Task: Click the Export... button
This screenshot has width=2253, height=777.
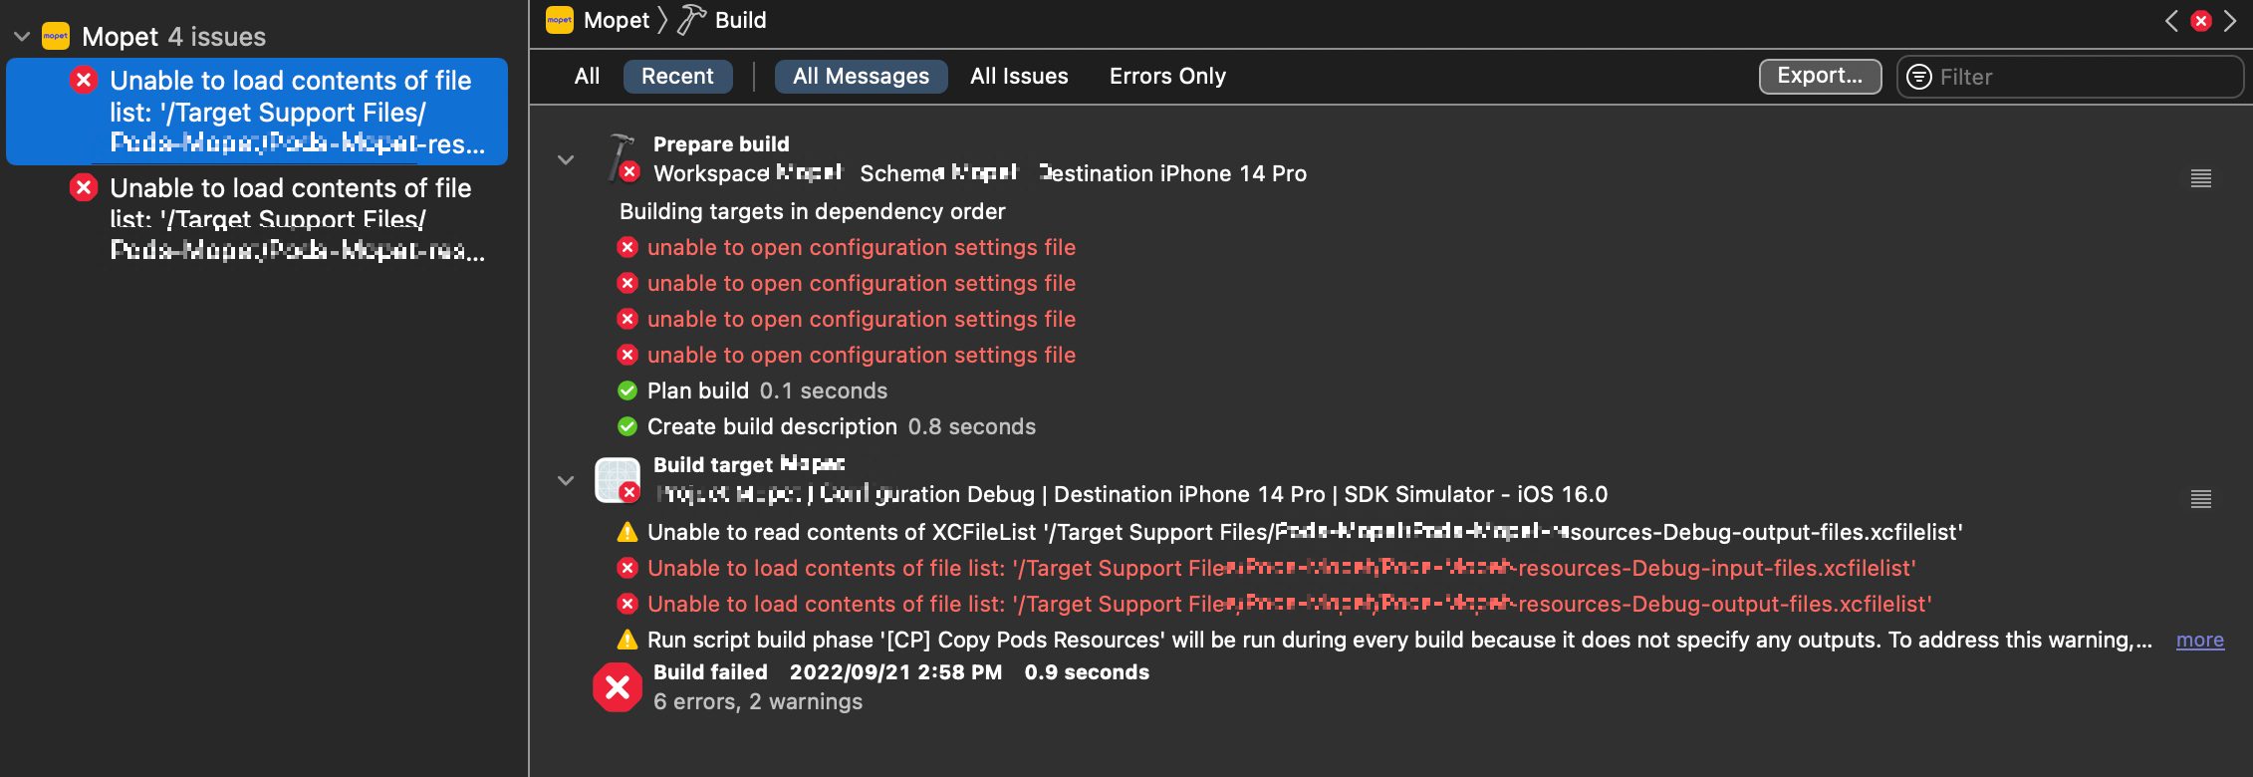Action: tap(1820, 77)
